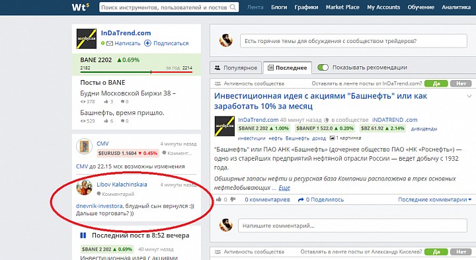The height and width of the screenshot is (260, 476).
Task: Like the Башнефть post with thumbs up
Action: point(219,199)
